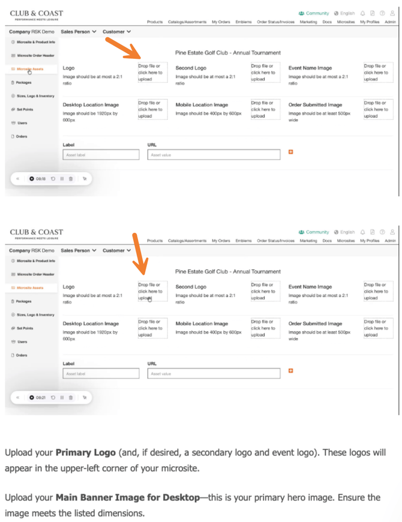Click the orange plus add-asset icon in top screenshot
The width and height of the screenshot is (402, 522).
click(291, 152)
